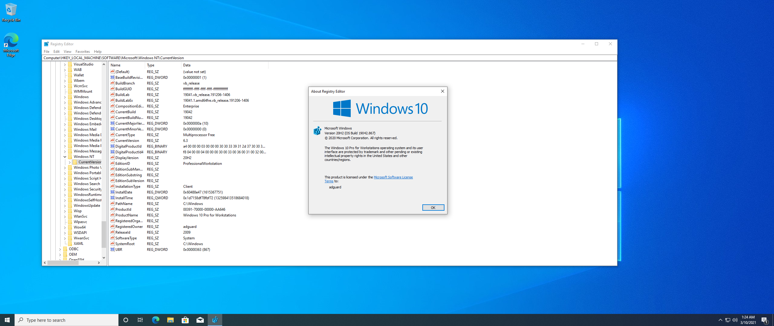
Task: Expand the Wow64 tree node
Action: click(x=65, y=227)
